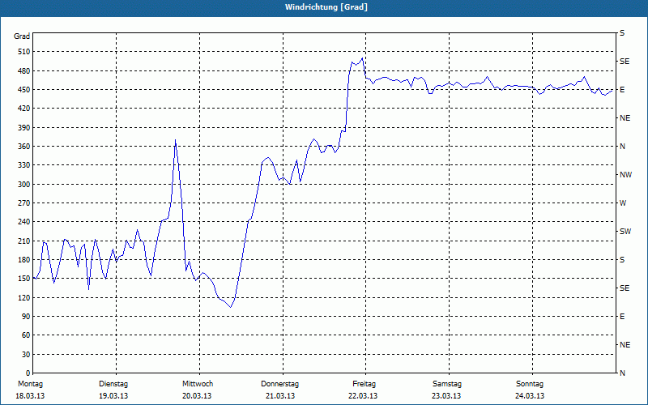Image resolution: width=648 pixels, height=405 pixels.
Task: Click the Sonntag day label
Action: 530,384
